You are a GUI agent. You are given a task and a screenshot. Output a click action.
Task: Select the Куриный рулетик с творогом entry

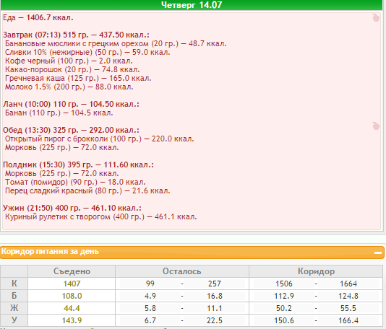[x=101, y=217]
